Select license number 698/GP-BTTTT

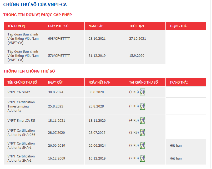click(59, 38)
